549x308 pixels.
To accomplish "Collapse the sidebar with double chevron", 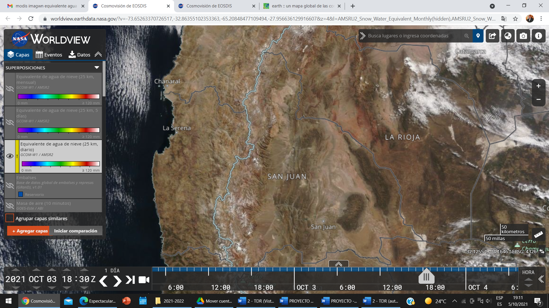I will click(x=98, y=54).
